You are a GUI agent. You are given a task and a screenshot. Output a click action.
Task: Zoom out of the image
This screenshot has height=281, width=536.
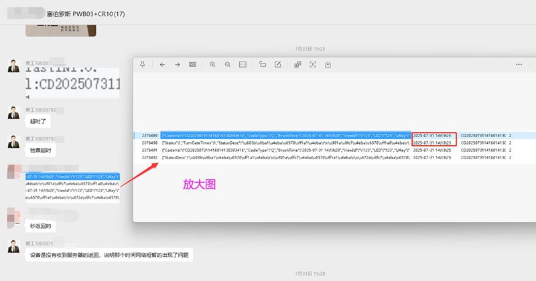click(x=228, y=65)
